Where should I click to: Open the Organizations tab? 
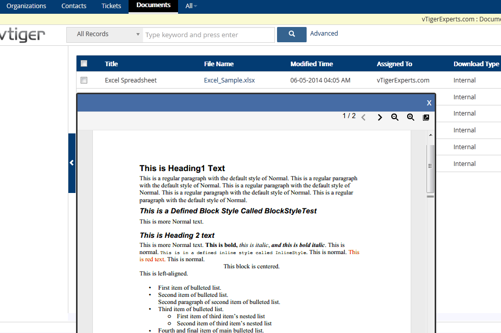click(26, 6)
